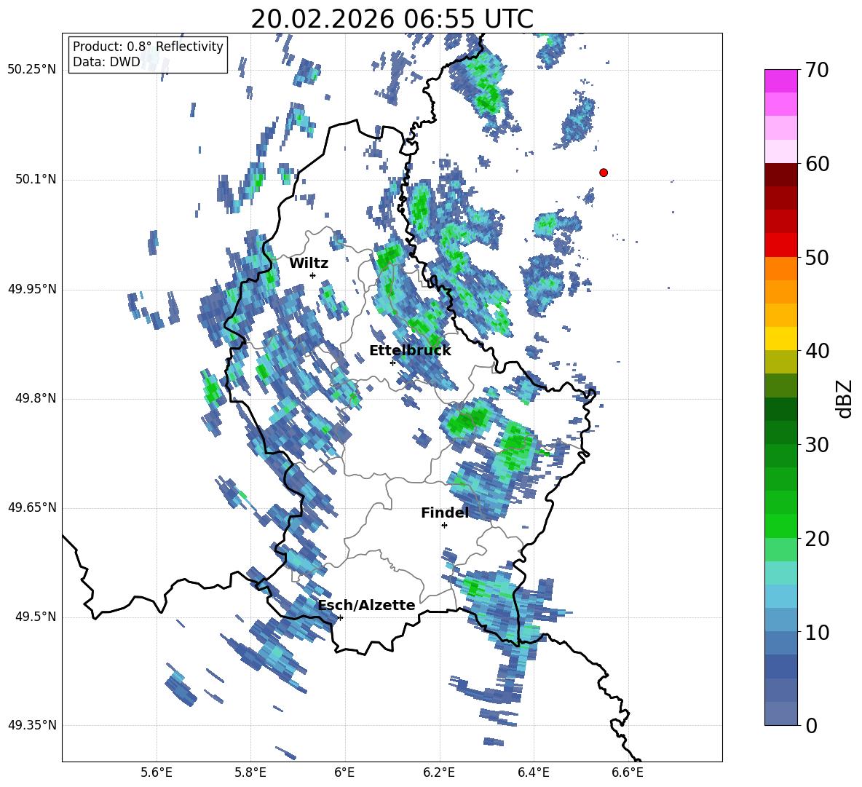
Task: Click the Wiltz cross marker
Action: 313,275
